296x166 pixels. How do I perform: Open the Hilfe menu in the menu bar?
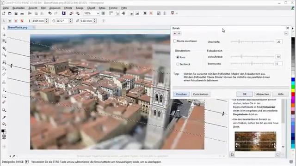(x=124, y=8)
